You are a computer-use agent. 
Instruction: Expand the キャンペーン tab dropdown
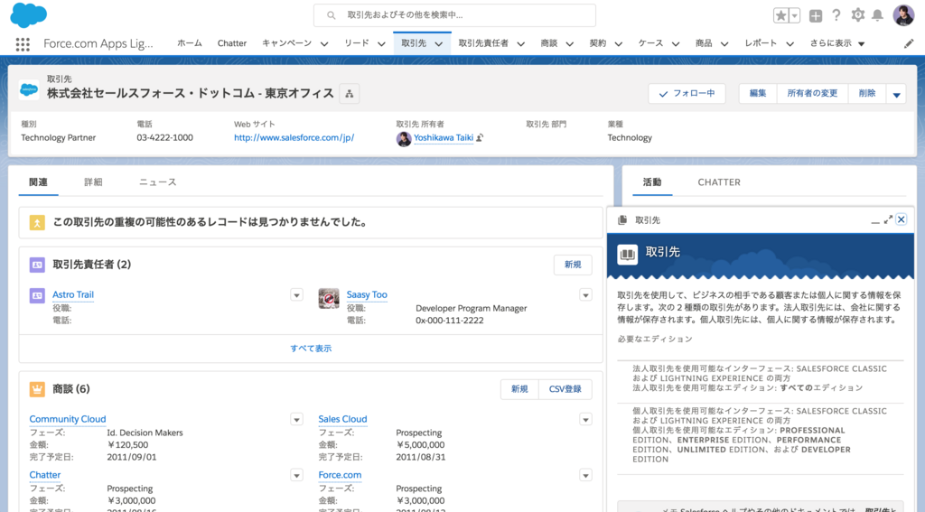click(x=324, y=44)
